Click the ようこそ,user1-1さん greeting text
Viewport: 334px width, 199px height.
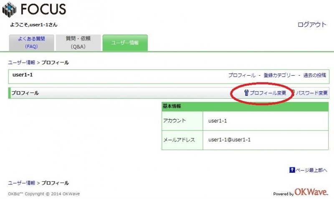pyautogui.click(x=34, y=25)
